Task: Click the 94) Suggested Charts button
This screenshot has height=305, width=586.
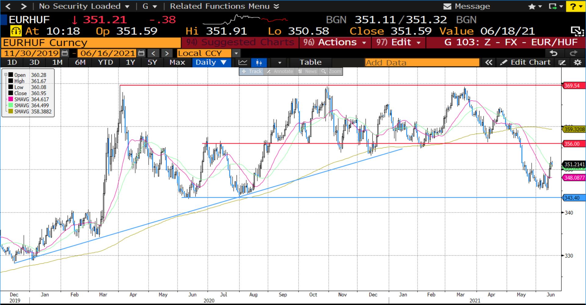Action: 240,42
